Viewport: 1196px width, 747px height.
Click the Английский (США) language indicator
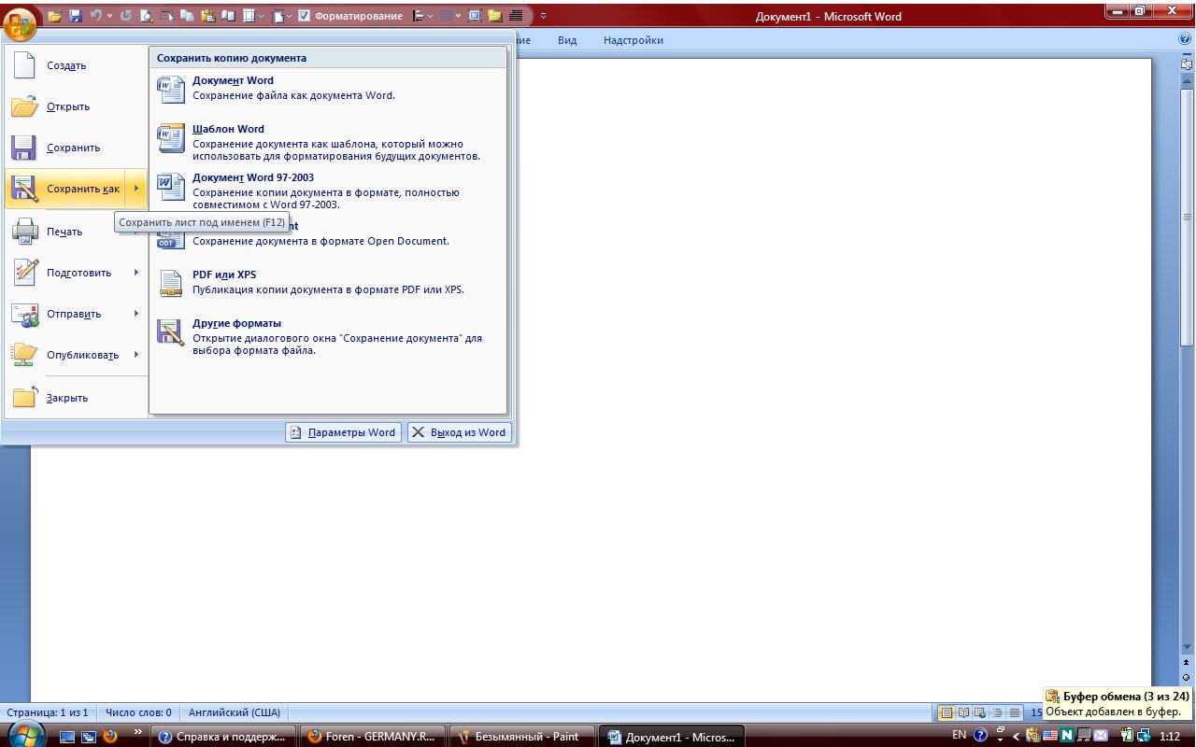[x=235, y=712]
